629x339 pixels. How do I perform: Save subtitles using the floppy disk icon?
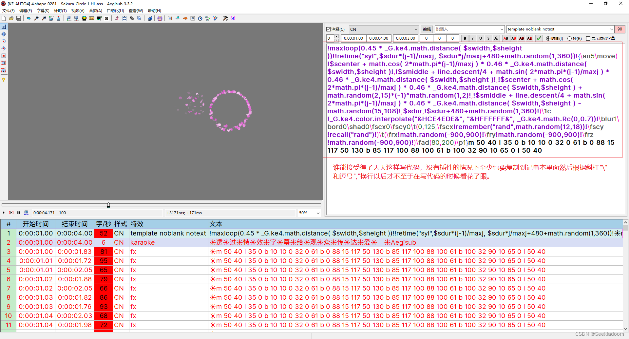pos(19,18)
